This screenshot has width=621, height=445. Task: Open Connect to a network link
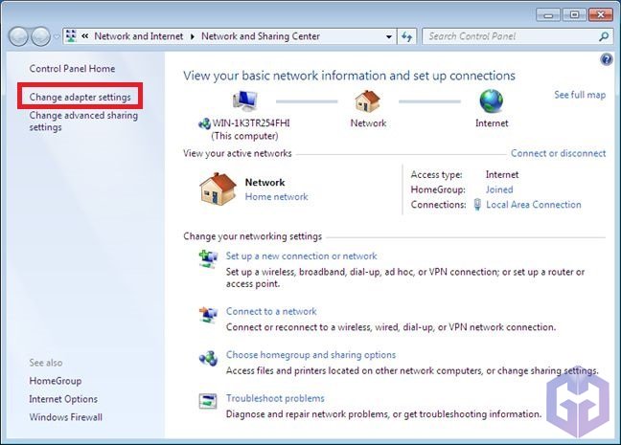pyautogui.click(x=271, y=311)
